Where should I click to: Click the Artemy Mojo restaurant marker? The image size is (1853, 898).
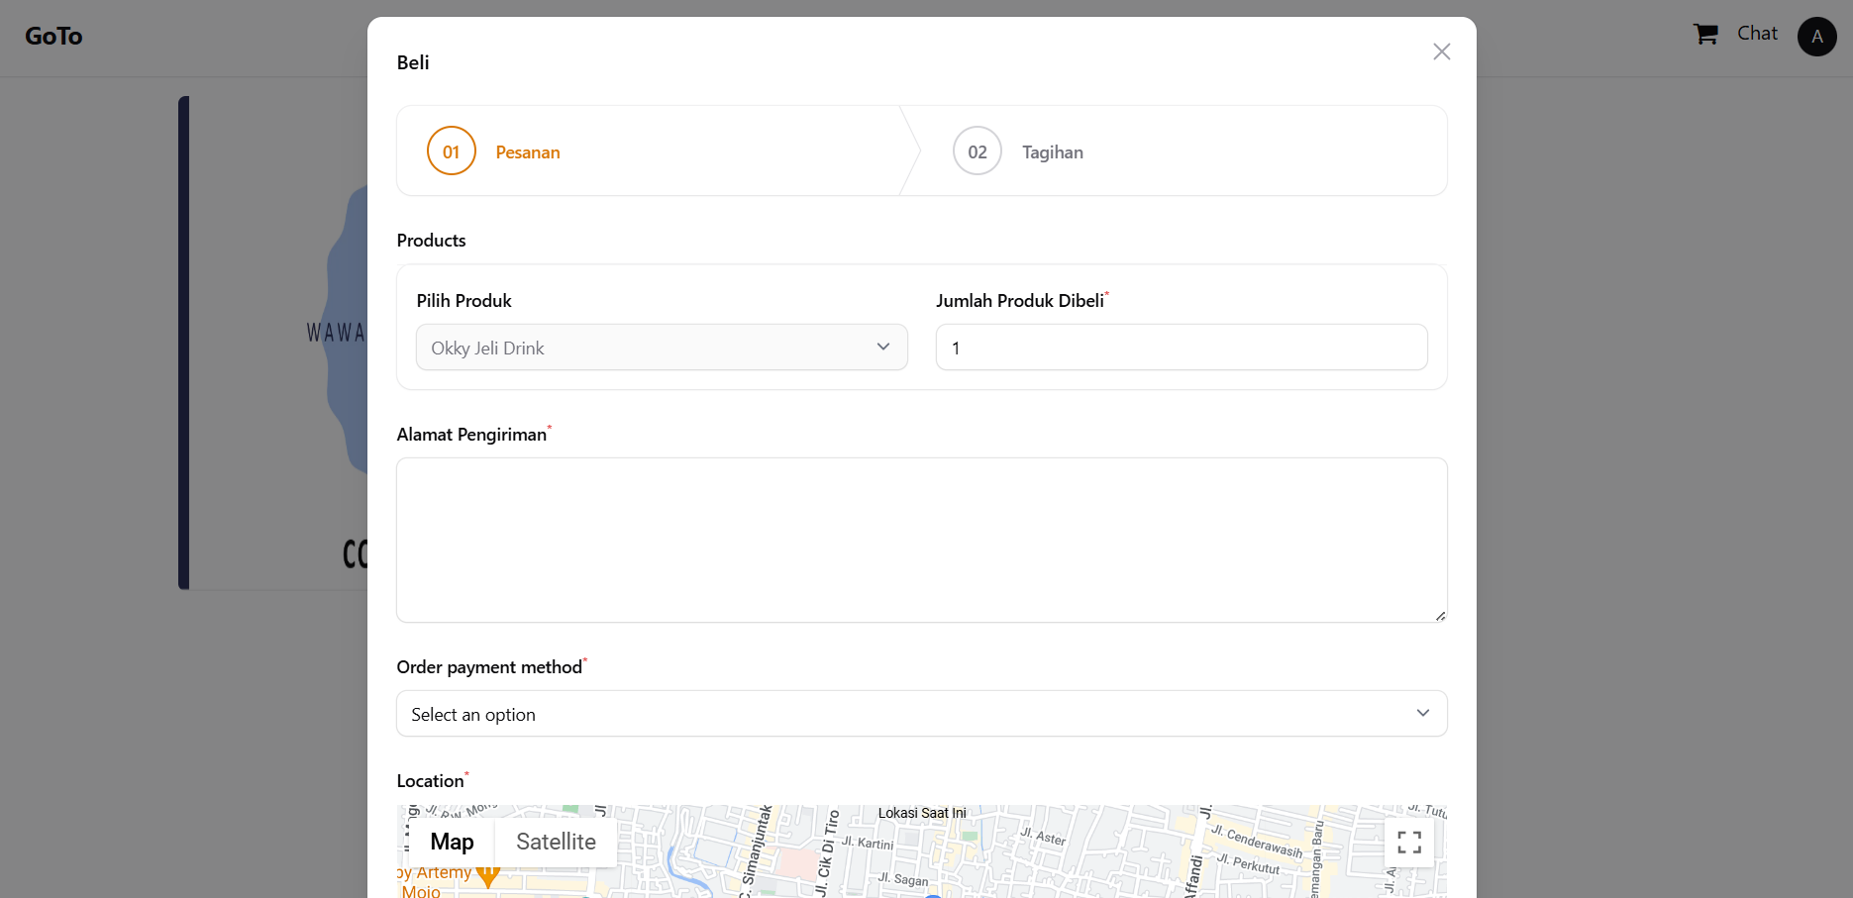[487, 874]
